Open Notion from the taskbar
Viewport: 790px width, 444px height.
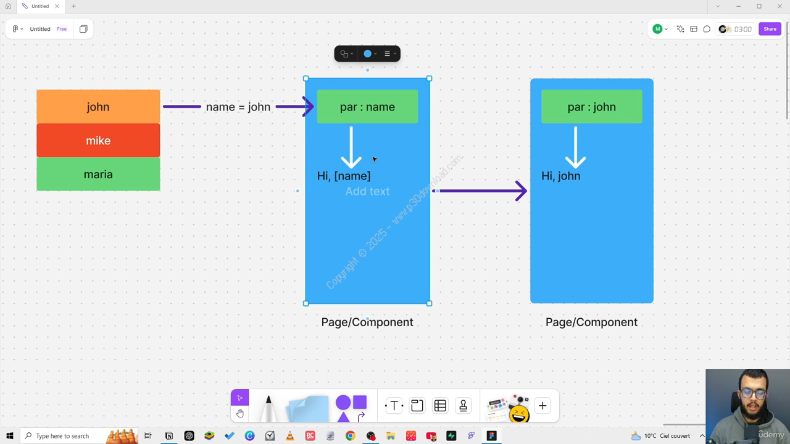(x=168, y=436)
